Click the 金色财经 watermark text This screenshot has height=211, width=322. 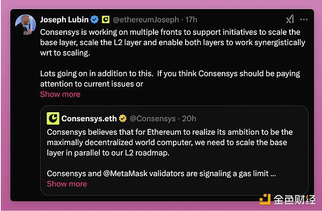click(x=295, y=200)
